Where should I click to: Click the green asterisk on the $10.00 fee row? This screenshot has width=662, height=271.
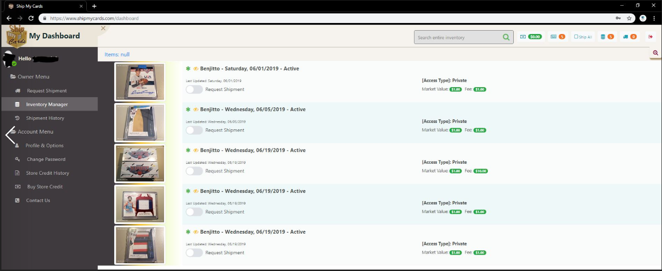[x=188, y=150]
